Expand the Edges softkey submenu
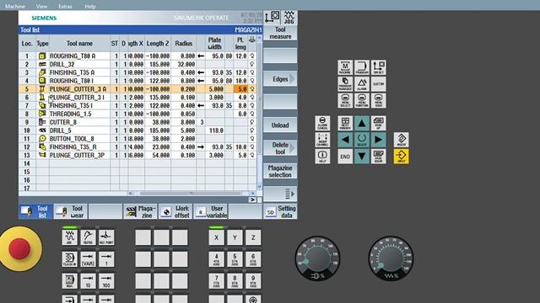Screen dimensions: 540x303 (280, 79)
